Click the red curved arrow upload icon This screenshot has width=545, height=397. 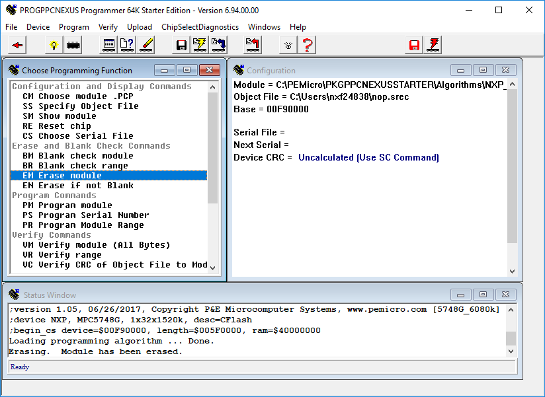click(253, 45)
